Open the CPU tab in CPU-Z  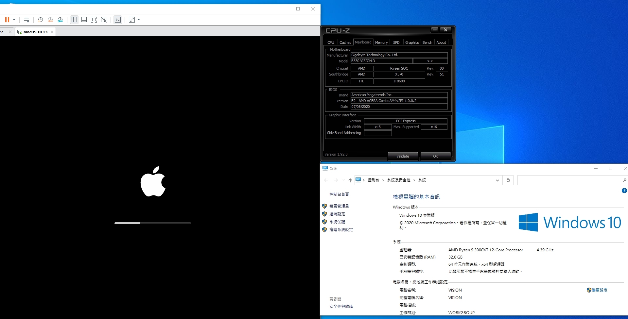(x=331, y=42)
